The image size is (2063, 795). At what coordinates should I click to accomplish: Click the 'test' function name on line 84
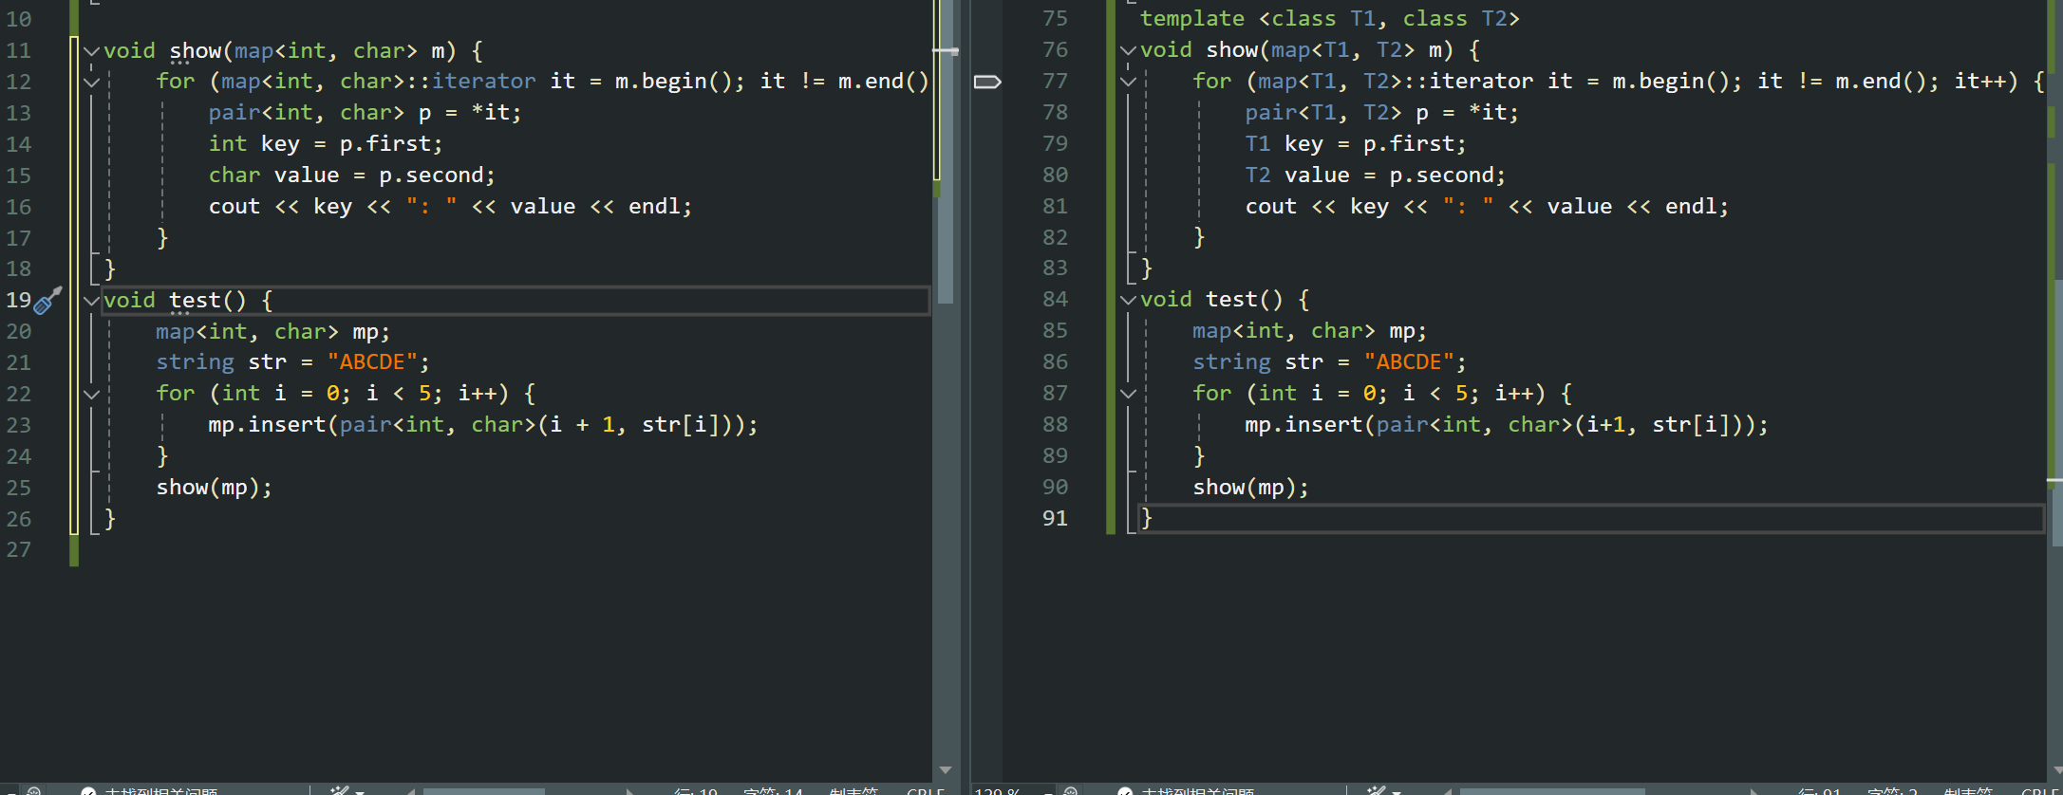pos(1232,300)
